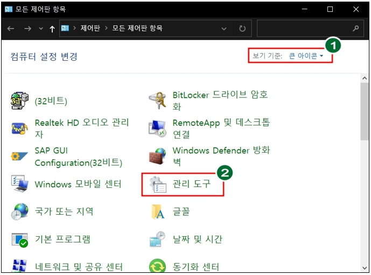
Task: Open BitLocker 드라이브 암호화 link
Action: click(x=220, y=101)
